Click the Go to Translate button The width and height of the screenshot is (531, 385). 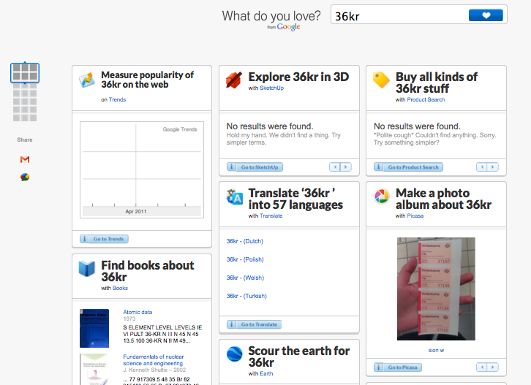tap(259, 324)
